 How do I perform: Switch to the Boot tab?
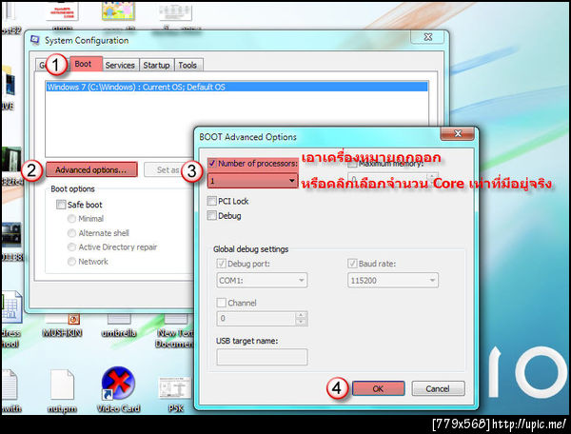86,64
